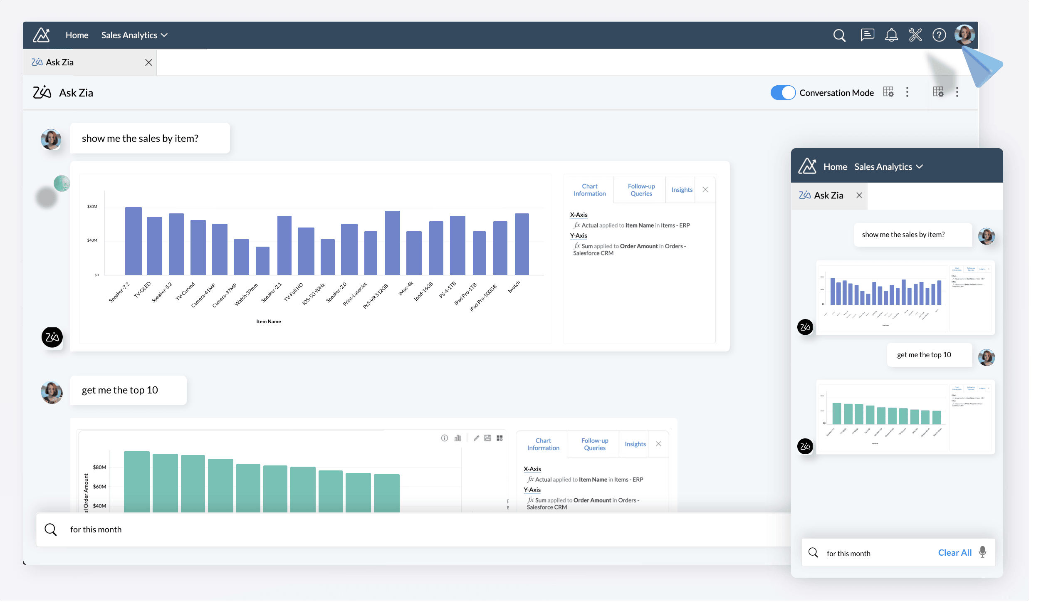The image size is (1041, 616).
Task: Open the three-dot menu next to Conversation Mode
Action: coord(907,92)
